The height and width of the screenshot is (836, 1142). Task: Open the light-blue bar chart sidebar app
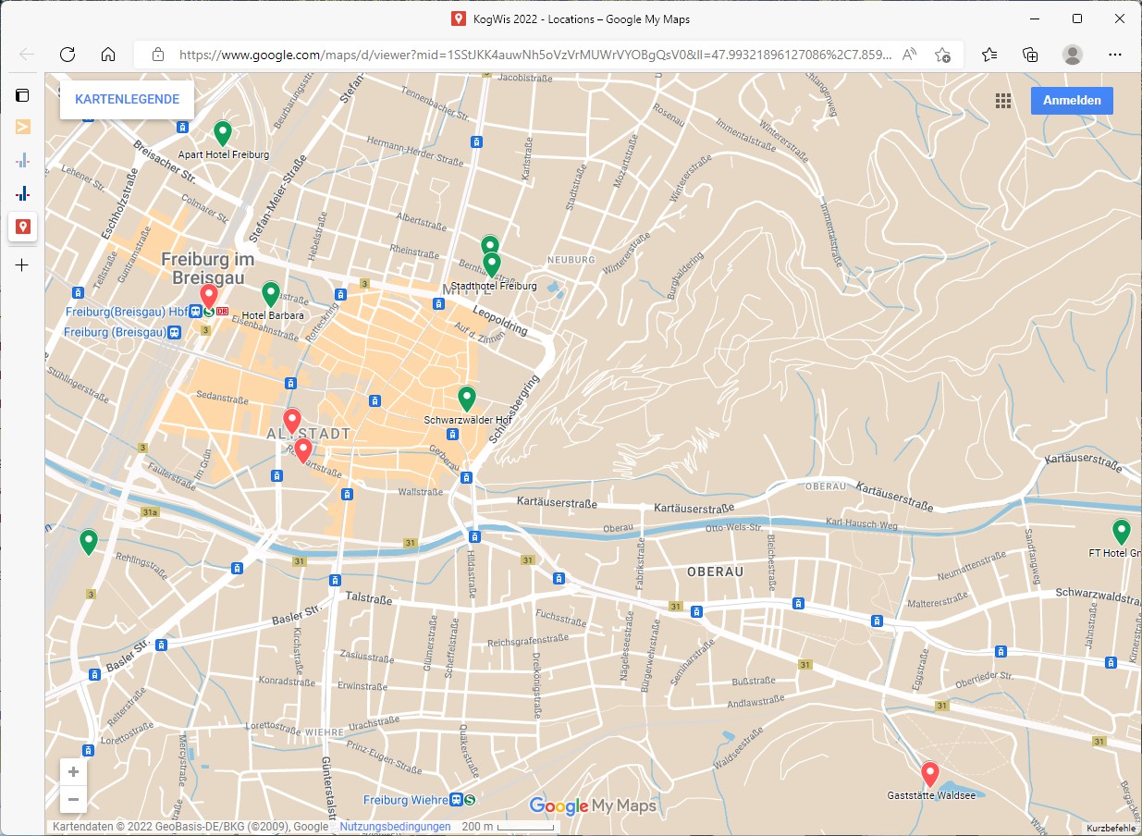[22, 160]
